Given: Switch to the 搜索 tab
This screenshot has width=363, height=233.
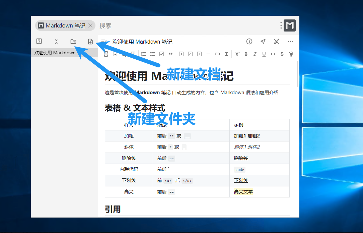Looking at the screenshot, I should click(105, 25).
